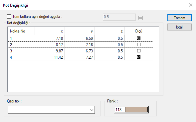Click z value 0.5 in row 2
Viewport: 196px width, 122px height.
tap(109, 44)
